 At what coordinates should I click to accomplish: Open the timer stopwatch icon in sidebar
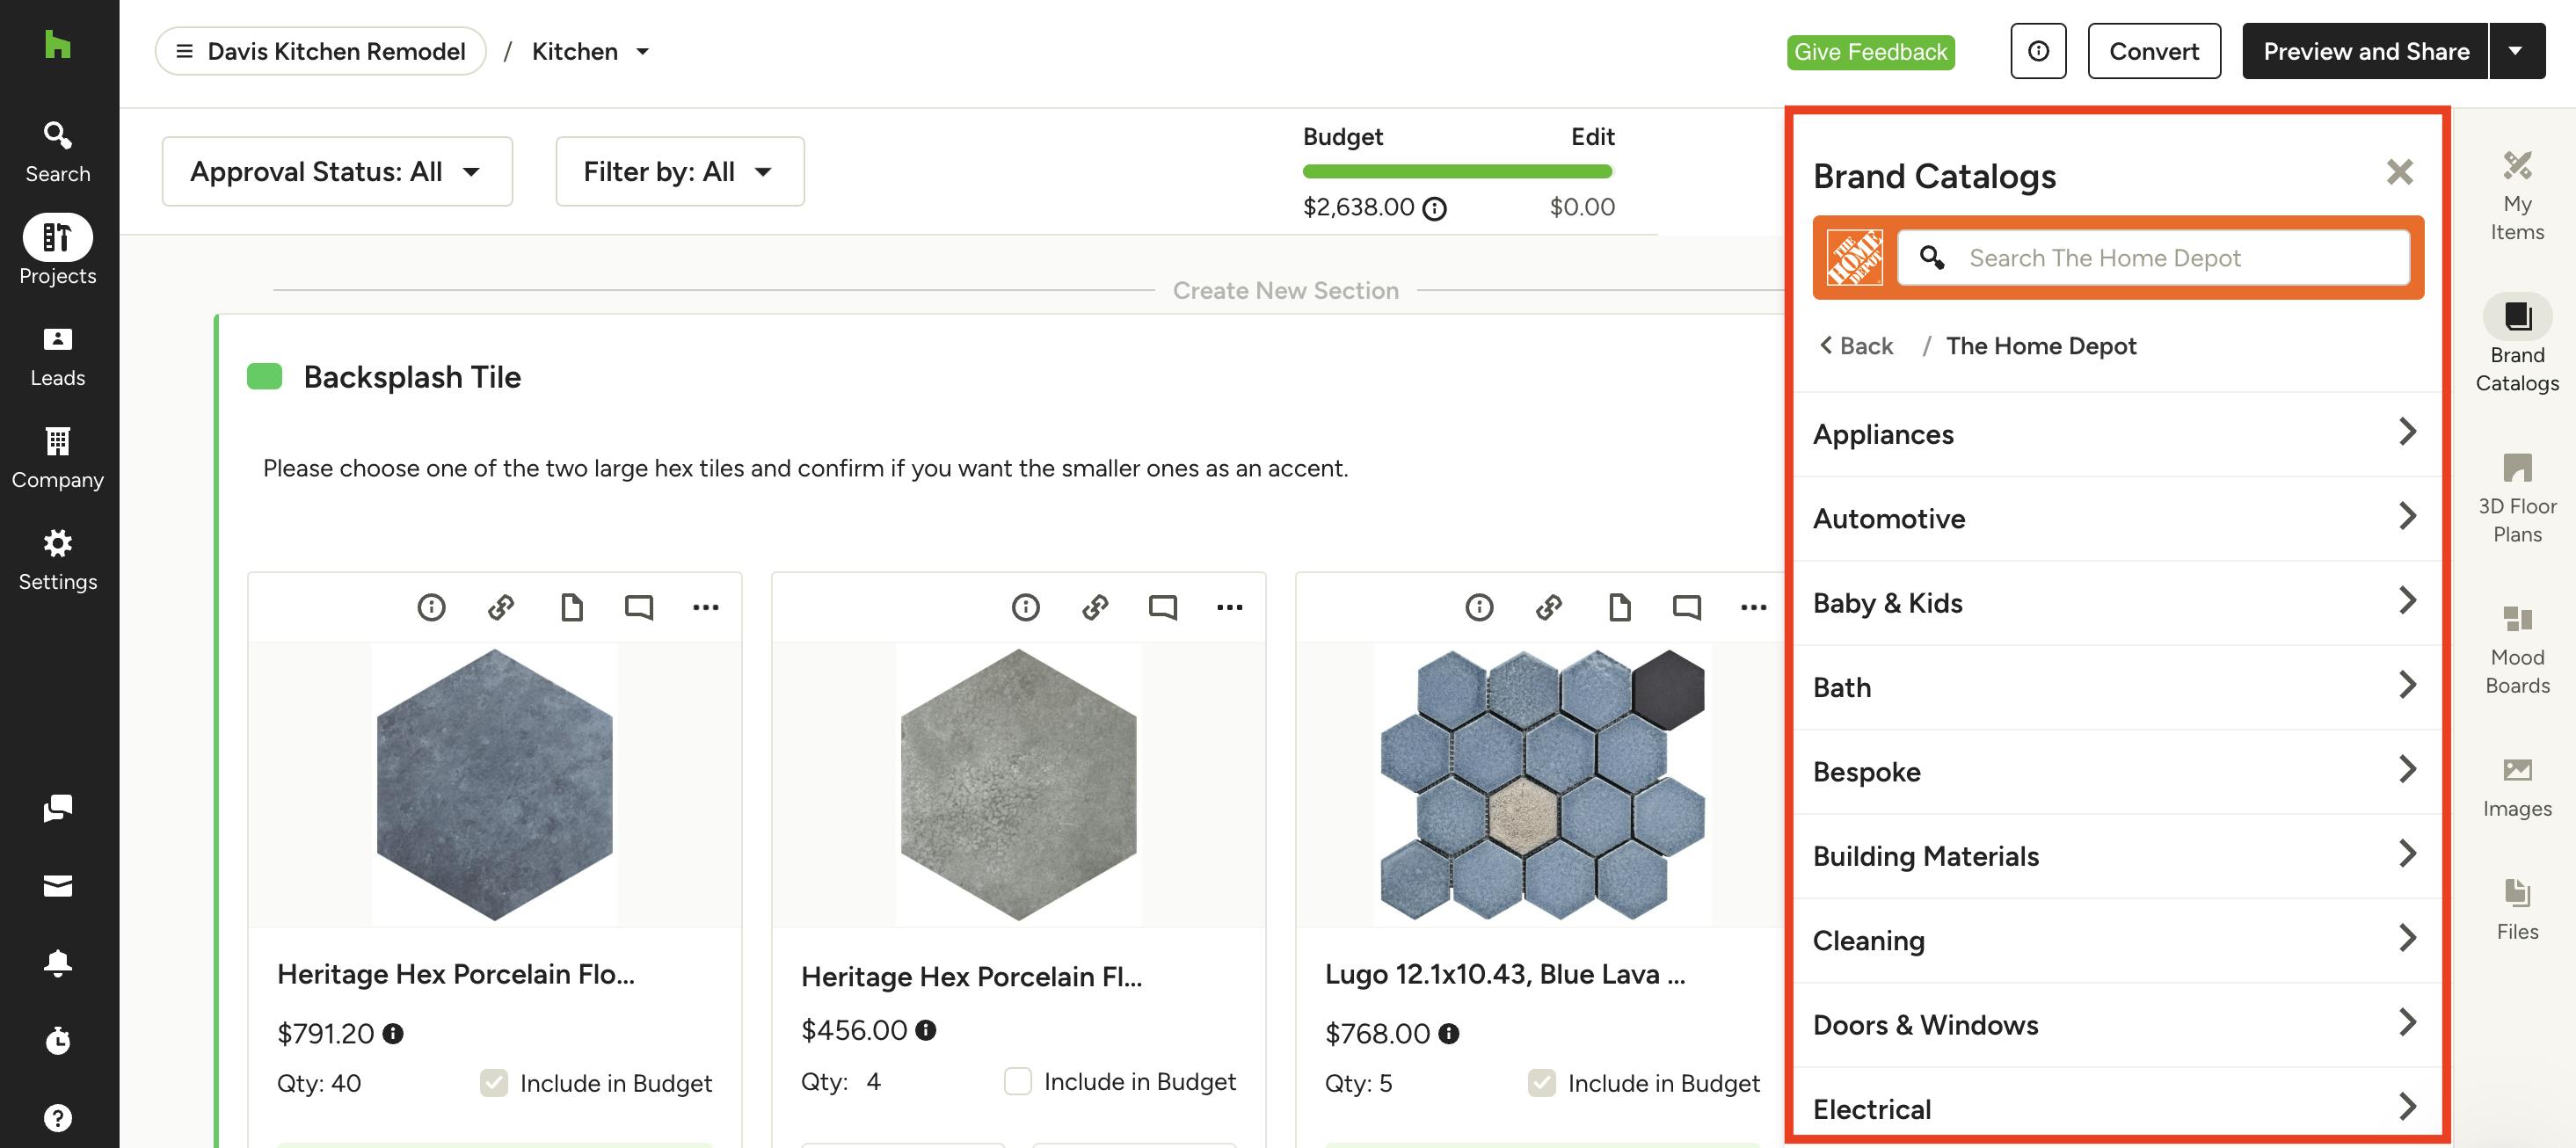coord(58,1040)
